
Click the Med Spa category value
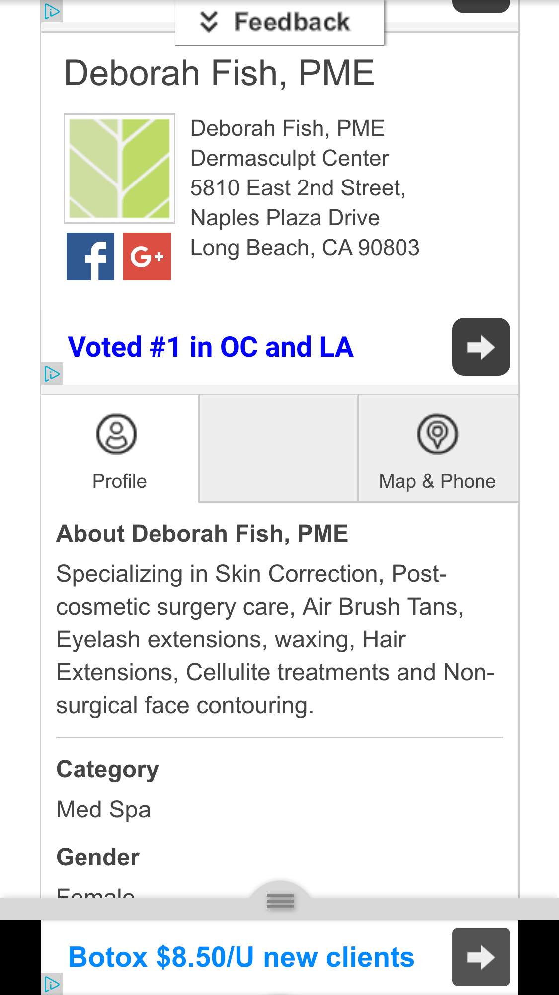(x=103, y=809)
